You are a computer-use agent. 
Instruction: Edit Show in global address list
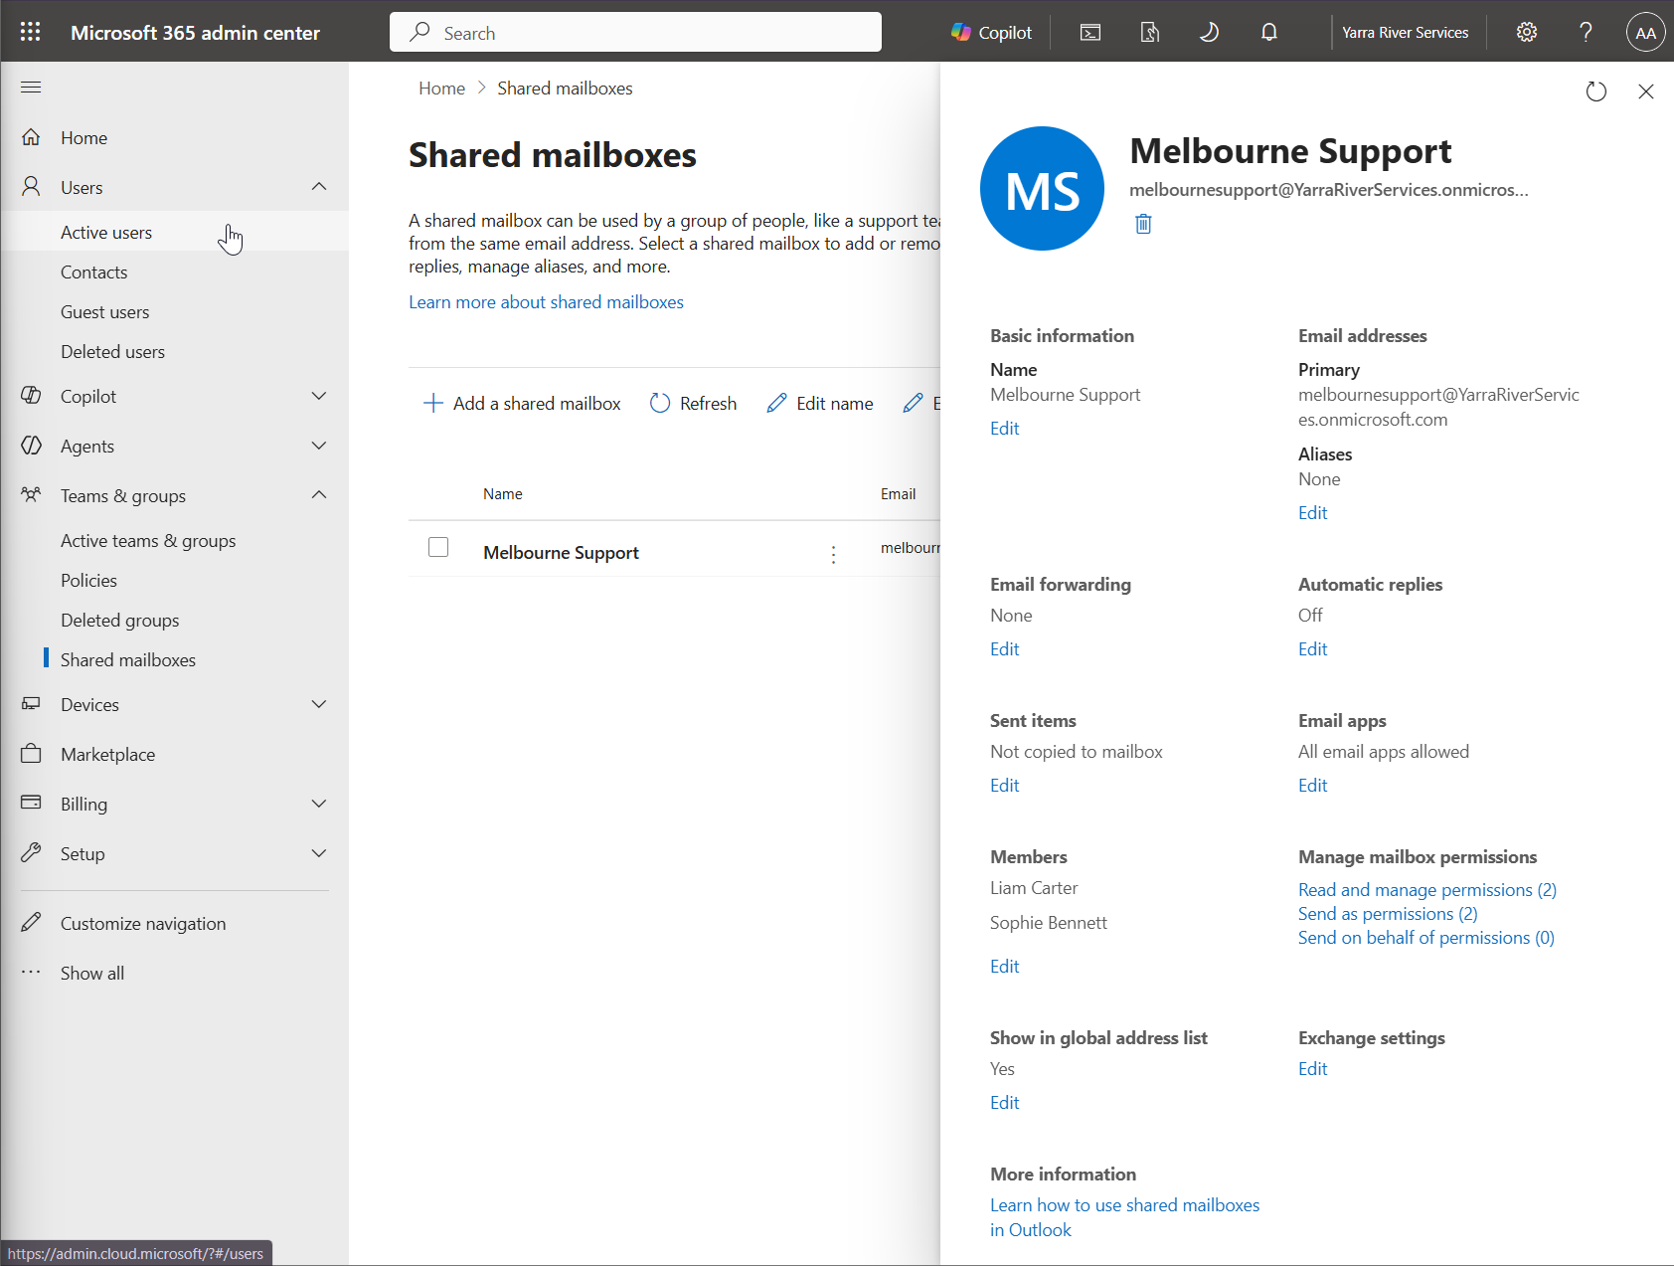[1004, 1102]
